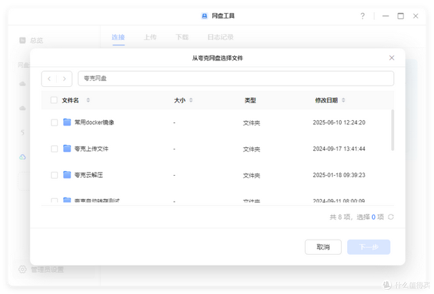Go forward with the right arrow button
Image resolution: width=434 pixels, height=294 pixels.
tap(64, 79)
